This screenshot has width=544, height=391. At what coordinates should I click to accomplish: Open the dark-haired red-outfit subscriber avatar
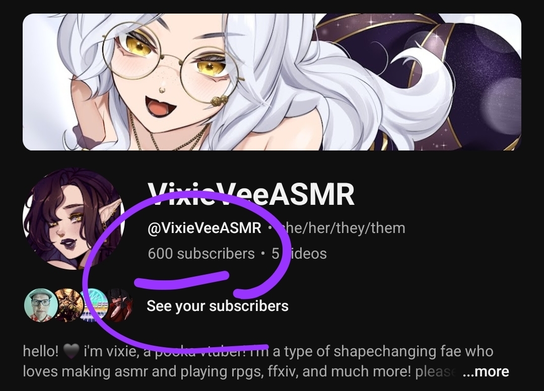click(119, 305)
